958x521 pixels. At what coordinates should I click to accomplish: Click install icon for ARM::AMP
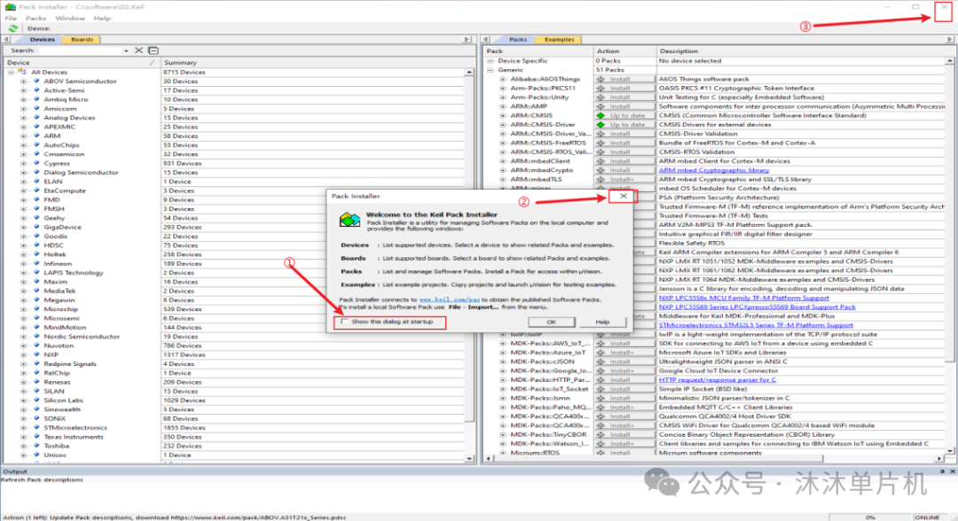click(601, 106)
